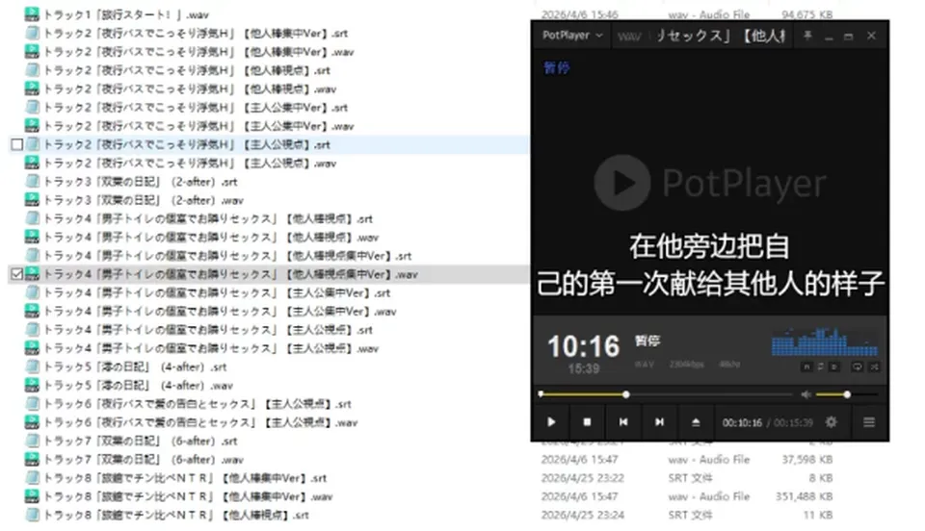The width and height of the screenshot is (925, 531).
Task: Click the large 10:16 elapsed time display
Action: point(584,346)
